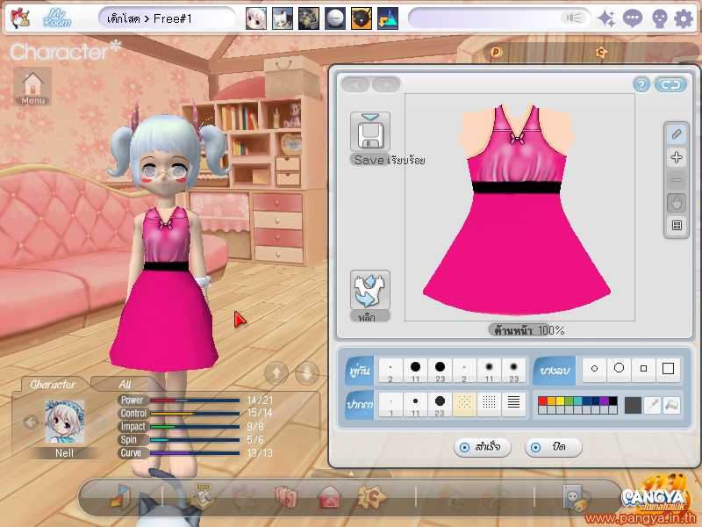702x527 pixels.
Task: Click the red house icon in bottom bar
Action: [x=330, y=497]
